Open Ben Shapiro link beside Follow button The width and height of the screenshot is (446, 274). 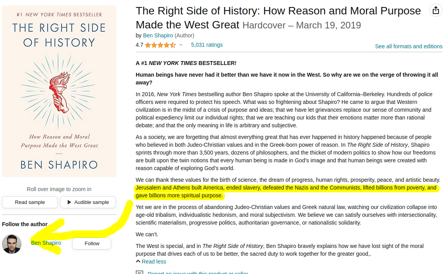point(46,243)
